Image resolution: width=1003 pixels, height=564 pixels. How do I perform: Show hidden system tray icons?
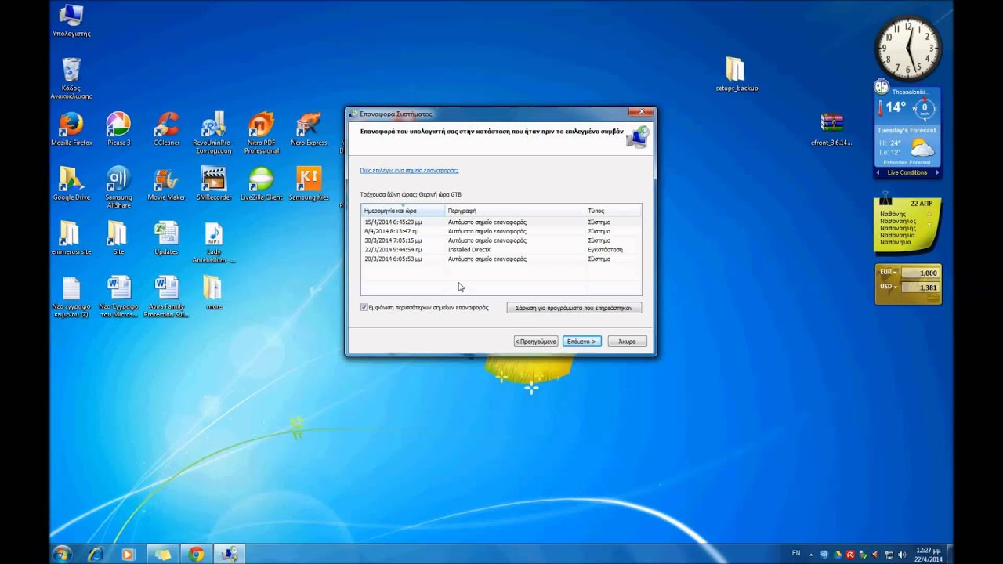coord(812,555)
